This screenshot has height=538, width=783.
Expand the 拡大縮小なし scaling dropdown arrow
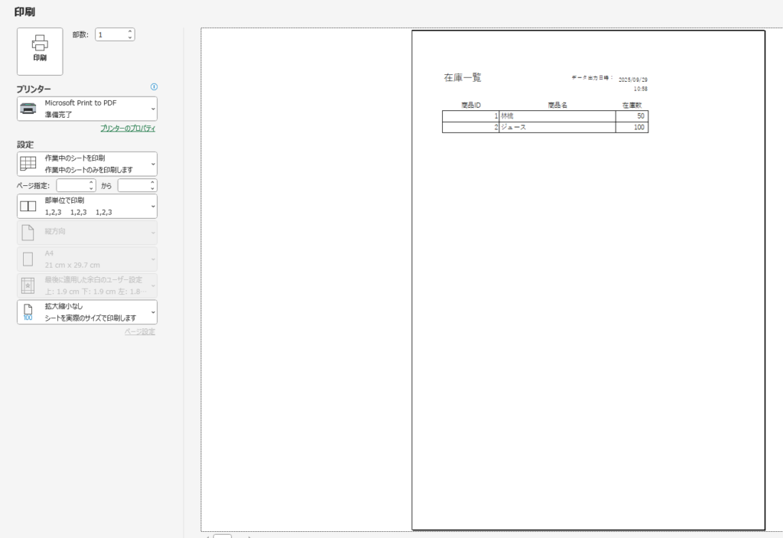153,312
